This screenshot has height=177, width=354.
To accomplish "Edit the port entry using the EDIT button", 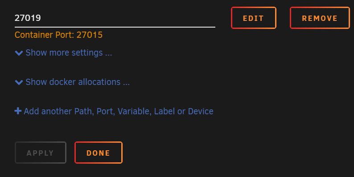I will pos(254,18).
